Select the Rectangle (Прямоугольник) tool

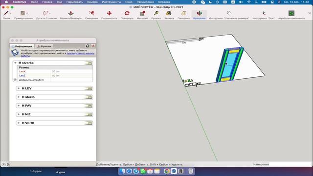pos(22,13)
